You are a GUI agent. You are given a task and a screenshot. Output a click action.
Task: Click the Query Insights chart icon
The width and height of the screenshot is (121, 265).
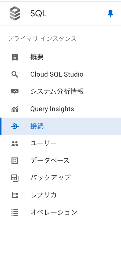point(15,109)
